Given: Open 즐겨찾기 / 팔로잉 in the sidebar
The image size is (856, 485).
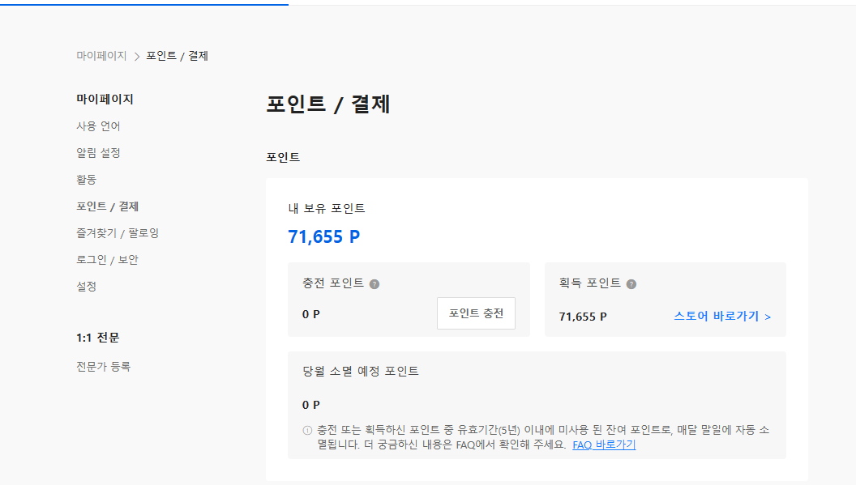Looking at the screenshot, I should [x=118, y=233].
